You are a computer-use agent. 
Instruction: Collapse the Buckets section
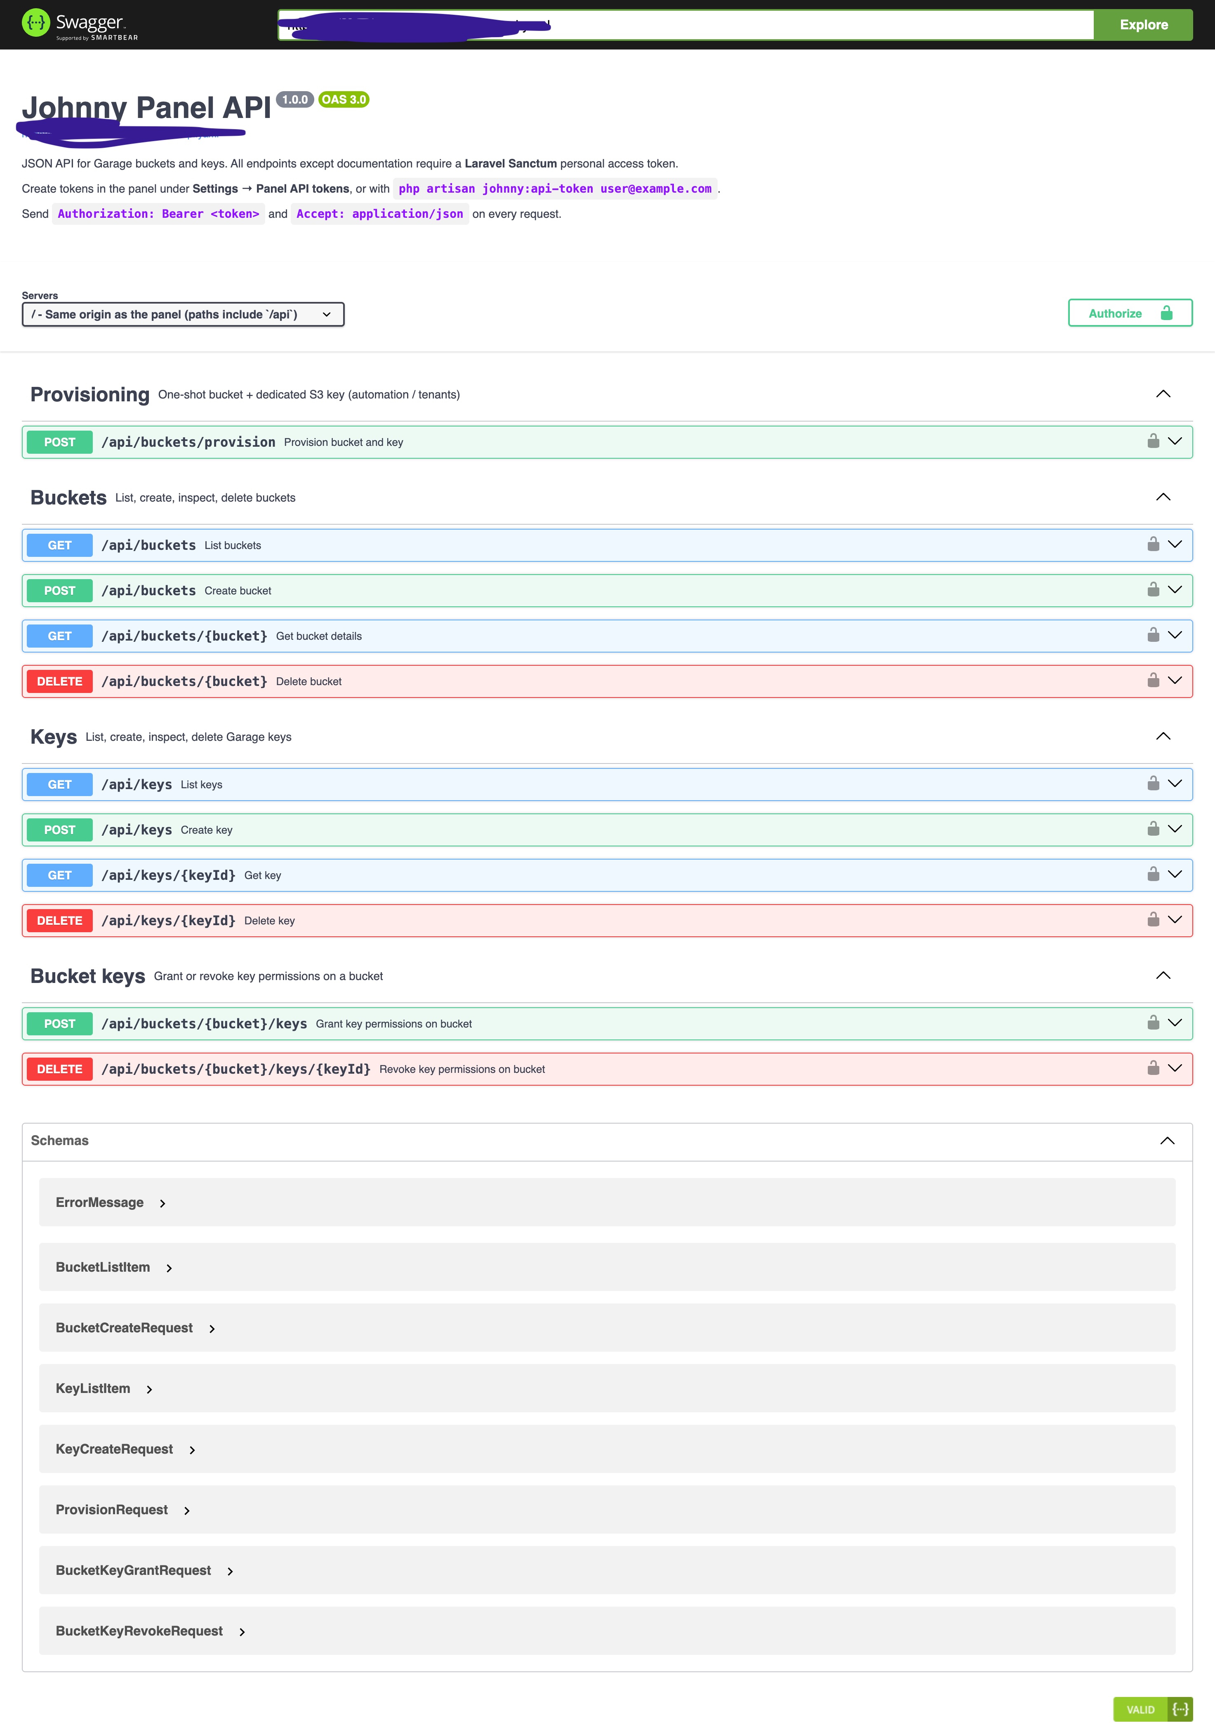[1163, 497]
